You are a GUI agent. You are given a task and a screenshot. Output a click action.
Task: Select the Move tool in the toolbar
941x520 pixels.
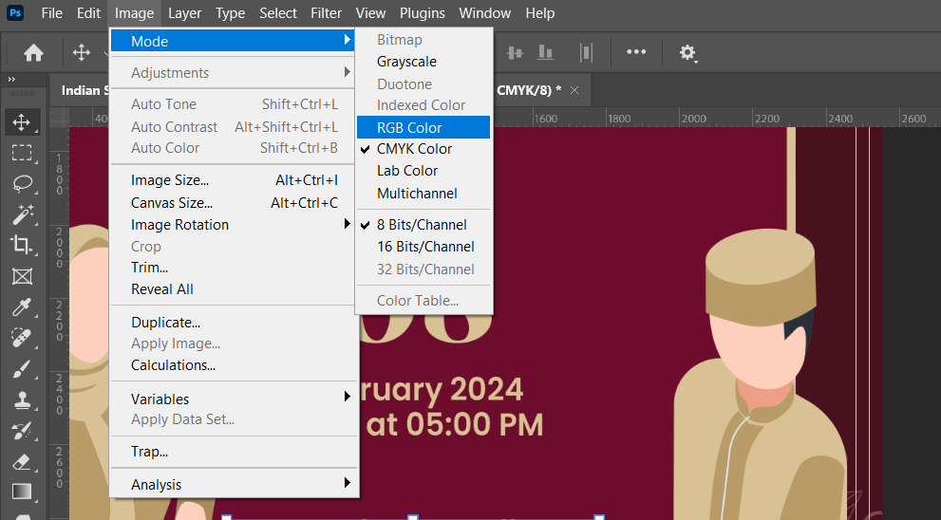[x=21, y=121]
